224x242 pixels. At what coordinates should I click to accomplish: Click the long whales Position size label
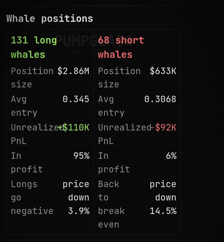pos(32,78)
